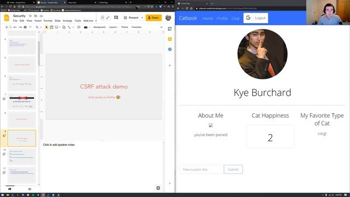This screenshot has height=197, width=350.
Task: Open the File menu
Action: tap(15, 21)
